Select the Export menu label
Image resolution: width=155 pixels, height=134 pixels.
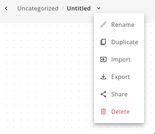[121, 77]
